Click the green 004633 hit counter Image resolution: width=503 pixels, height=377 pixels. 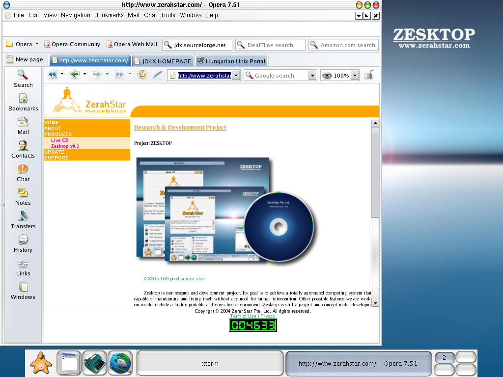pos(253,325)
